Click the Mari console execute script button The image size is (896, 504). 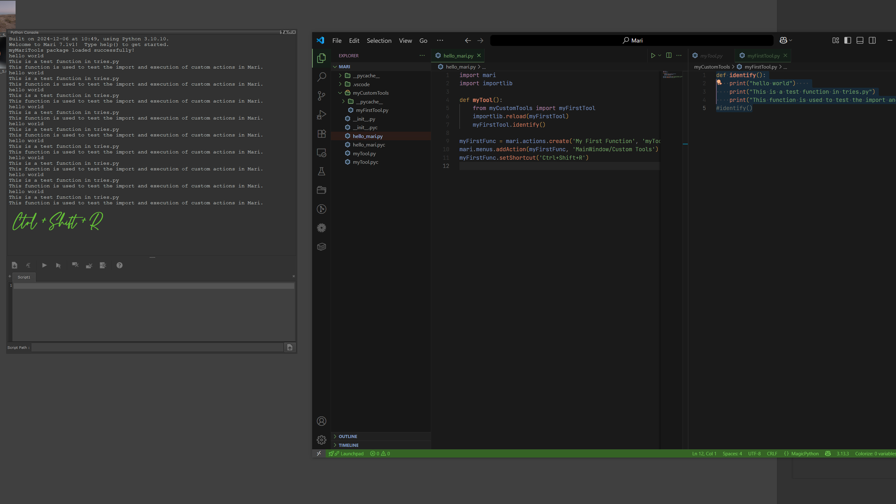(44, 265)
